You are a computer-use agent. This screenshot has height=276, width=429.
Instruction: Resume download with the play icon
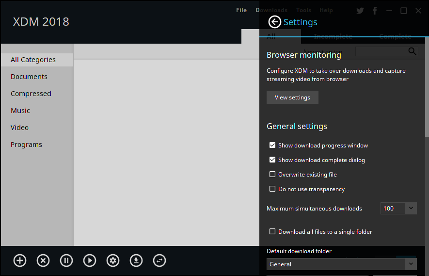tap(90, 260)
